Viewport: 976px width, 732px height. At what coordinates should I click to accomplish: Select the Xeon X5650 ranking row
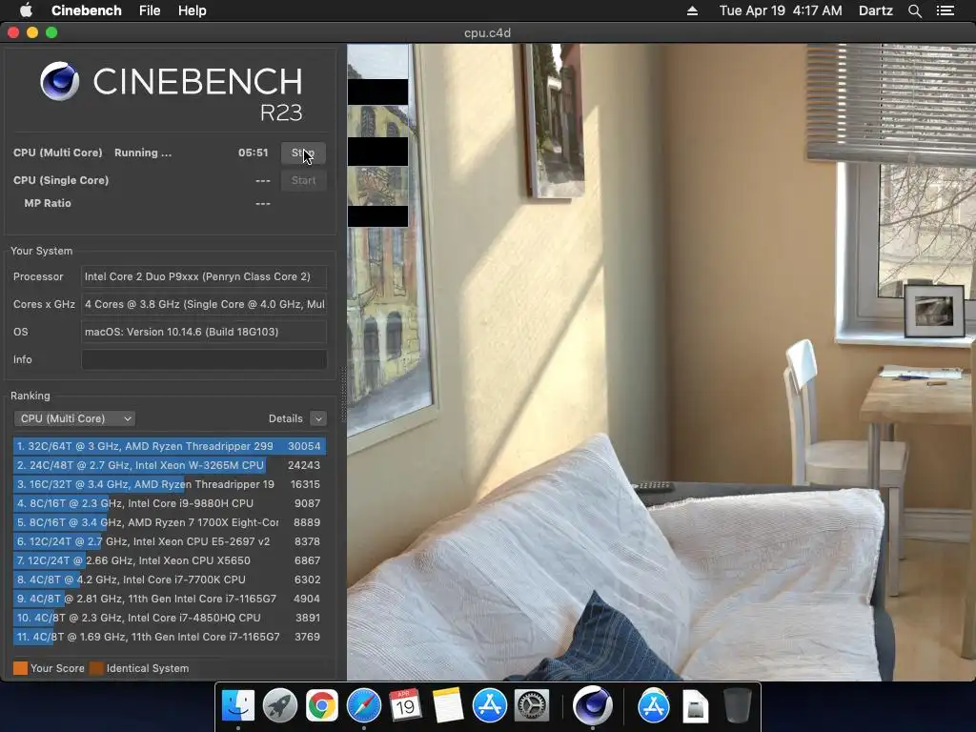(x=170, y=560)
